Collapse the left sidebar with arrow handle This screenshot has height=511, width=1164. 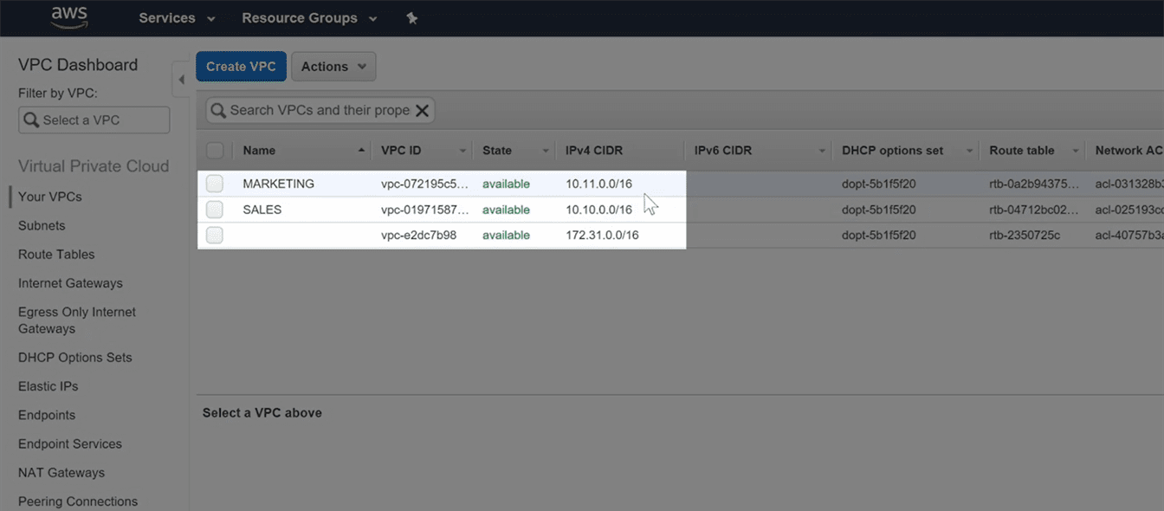tap(181, 80)
